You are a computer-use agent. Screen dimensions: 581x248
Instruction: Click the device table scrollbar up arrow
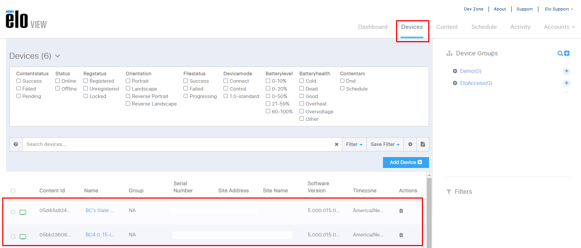point(429,175)
